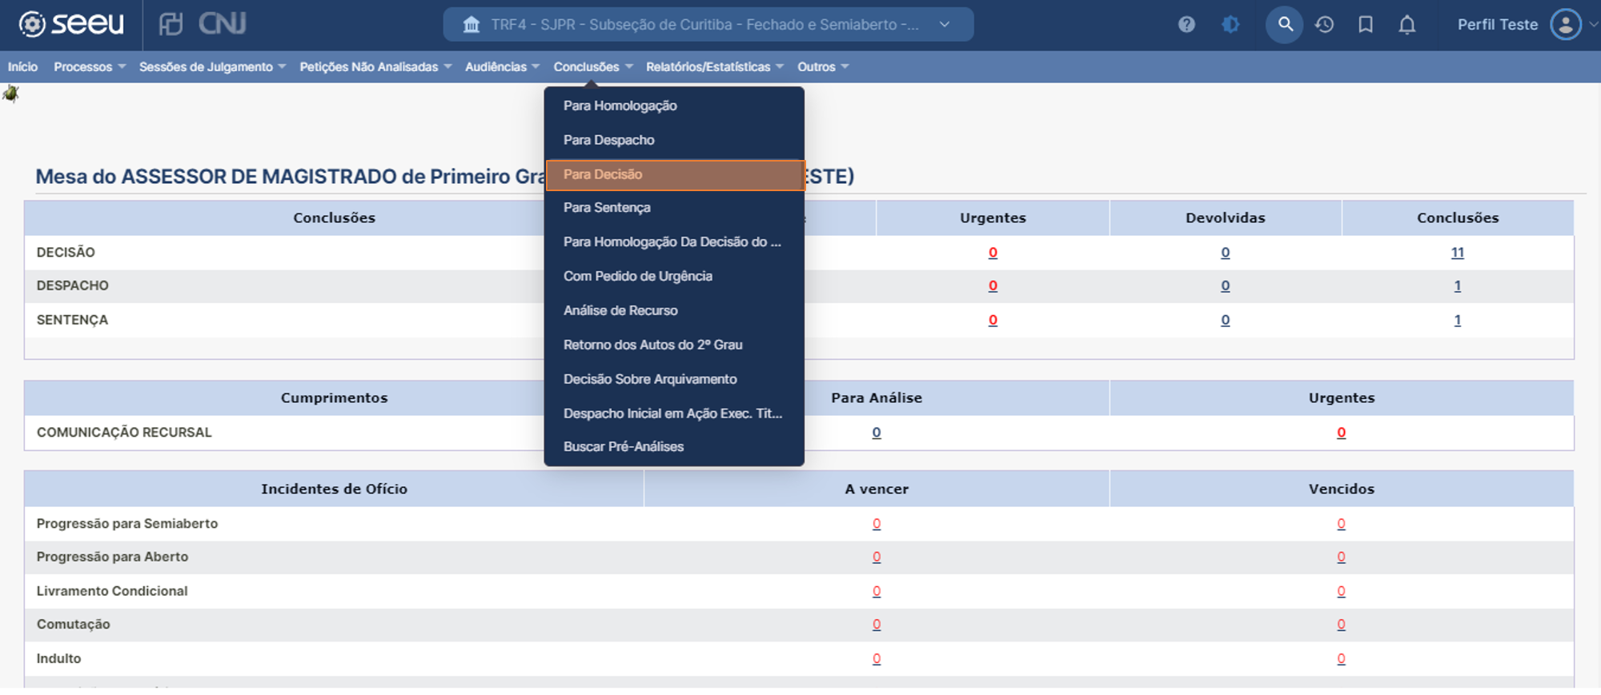
Task: Open DESPACHO conclusões count 1
Action: coord(1457,286)
